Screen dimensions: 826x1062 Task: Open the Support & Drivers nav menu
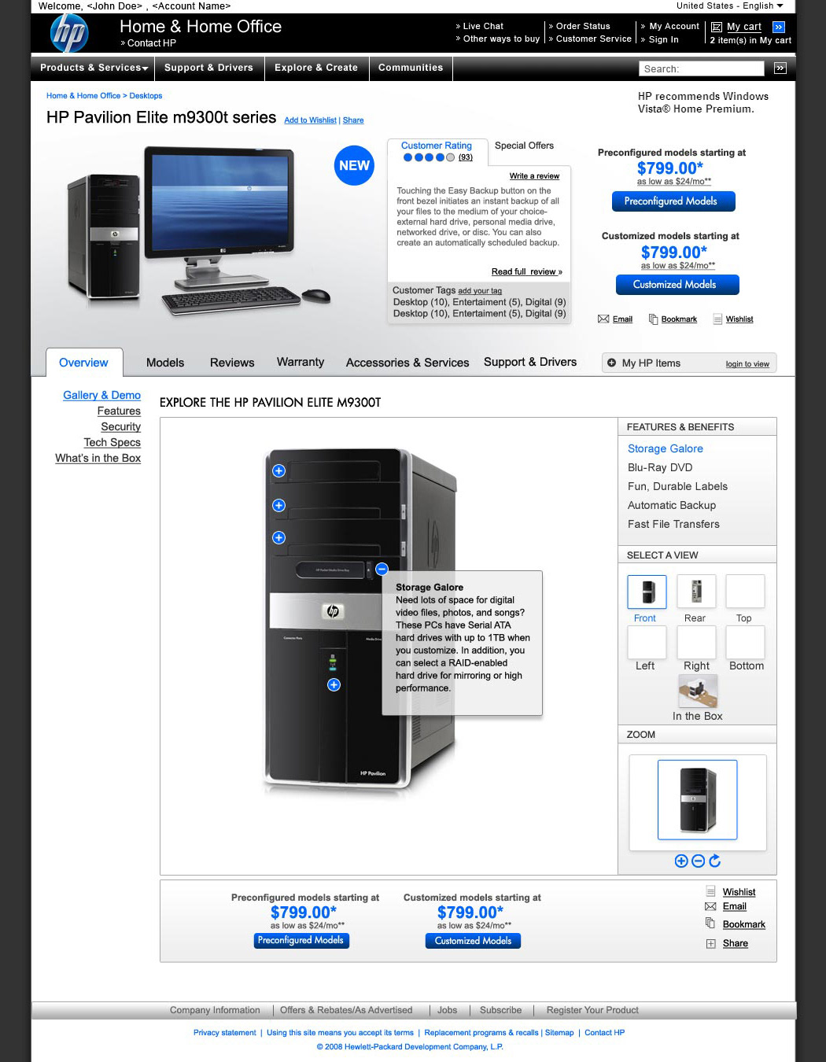click(209, 68)
